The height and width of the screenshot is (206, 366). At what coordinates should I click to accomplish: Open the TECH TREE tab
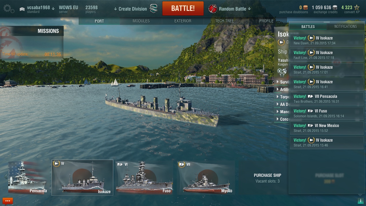click(x=224, y=21)
